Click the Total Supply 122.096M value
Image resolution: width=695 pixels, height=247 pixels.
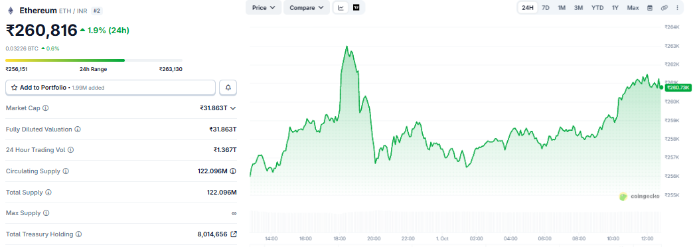pos(222,192)
